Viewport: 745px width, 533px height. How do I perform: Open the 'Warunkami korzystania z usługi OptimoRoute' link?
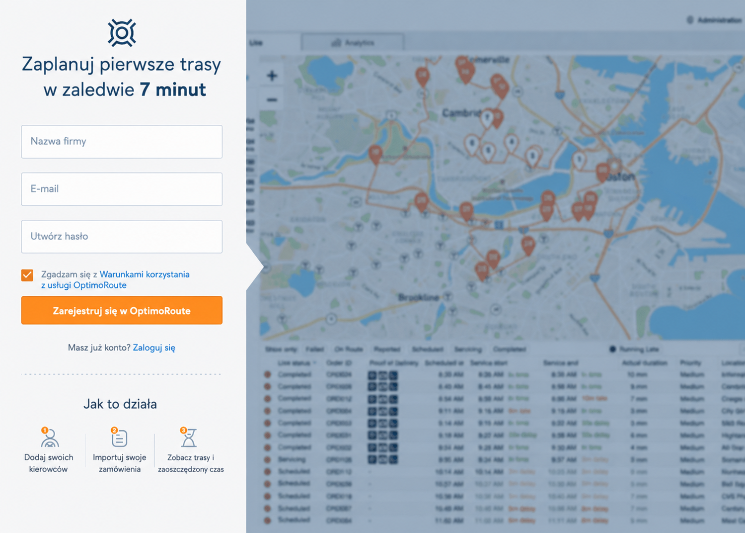pyautogui.click(x=115, y=279)
